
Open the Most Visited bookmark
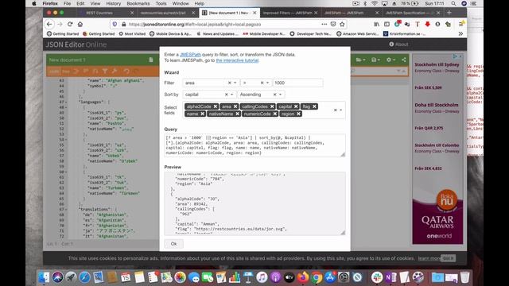click(x=132, y=33)
